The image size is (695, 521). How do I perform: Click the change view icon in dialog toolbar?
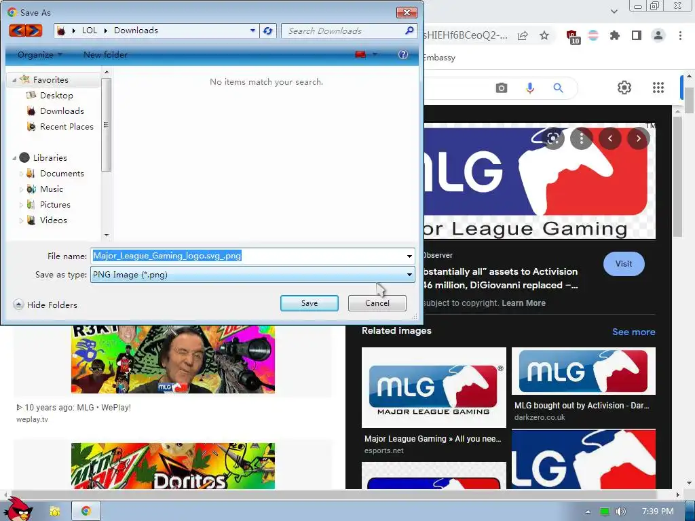tap(360, 54)
